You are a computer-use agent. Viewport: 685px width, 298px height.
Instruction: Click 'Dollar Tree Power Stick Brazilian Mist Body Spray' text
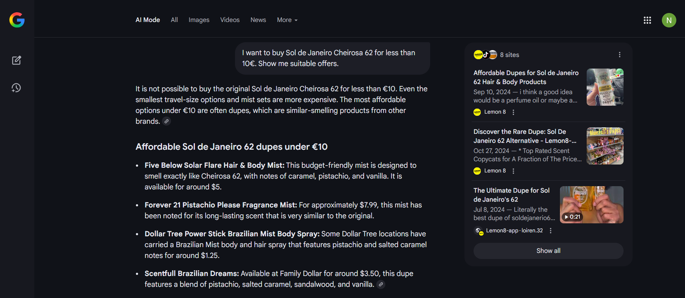(232, 234)
